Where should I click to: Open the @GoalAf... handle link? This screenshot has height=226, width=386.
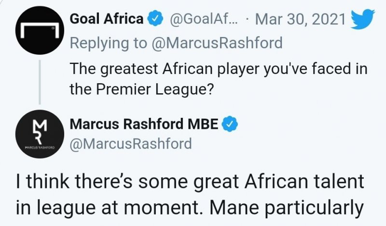click(x=204, y=19)
